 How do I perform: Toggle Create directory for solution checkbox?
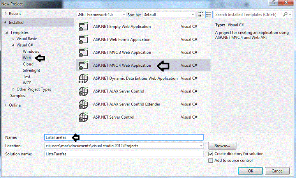211,154
